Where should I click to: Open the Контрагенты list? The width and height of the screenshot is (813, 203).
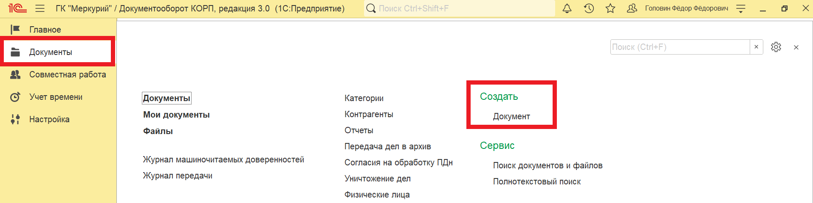click(369, 114)
